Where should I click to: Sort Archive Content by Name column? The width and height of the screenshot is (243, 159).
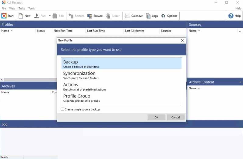[x=215, y=88]
